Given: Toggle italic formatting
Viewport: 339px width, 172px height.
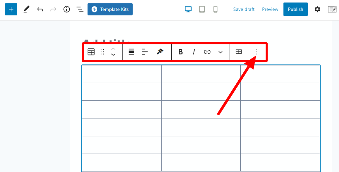Looking at the screenshot, I should point(194,52).
